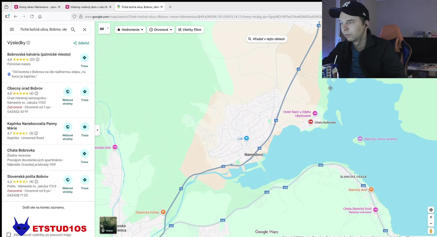Open the Chata Bobrovka result title
The image size is (437, 237).
point(21,150)
